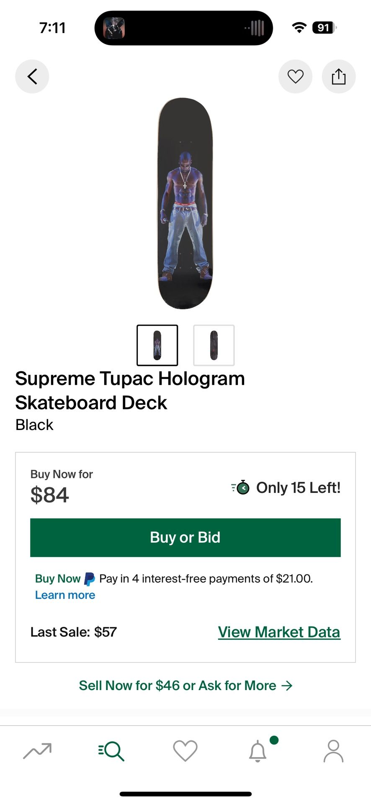This screenshot has width=371, height=804.
Task: Tap the PayPal logo icon
Action: (x=90, y=579)
